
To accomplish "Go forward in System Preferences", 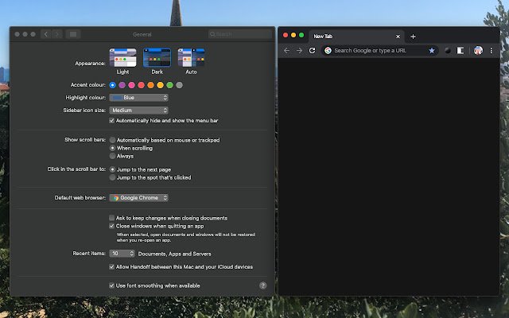I will [x=57, y=34].
